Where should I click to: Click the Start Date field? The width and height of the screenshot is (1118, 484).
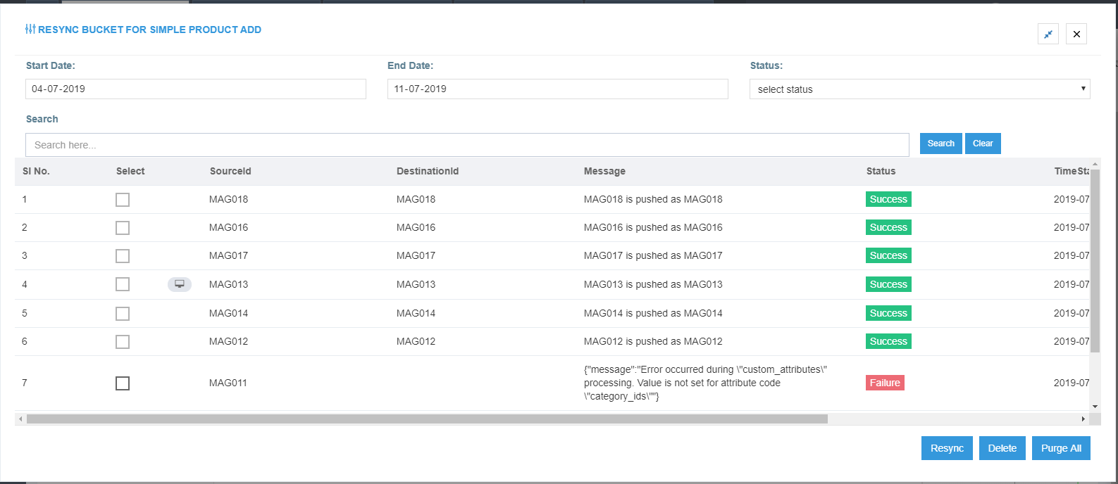pyautogui.click(x=196, y=89)
